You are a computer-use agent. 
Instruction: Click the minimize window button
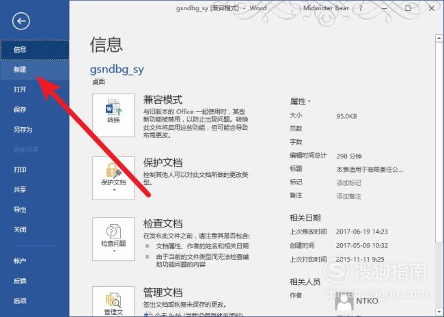pyautogui.click(x=385, y=8)
